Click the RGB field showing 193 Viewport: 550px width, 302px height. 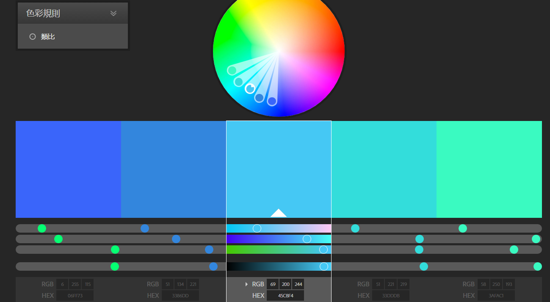coord(509,284)
